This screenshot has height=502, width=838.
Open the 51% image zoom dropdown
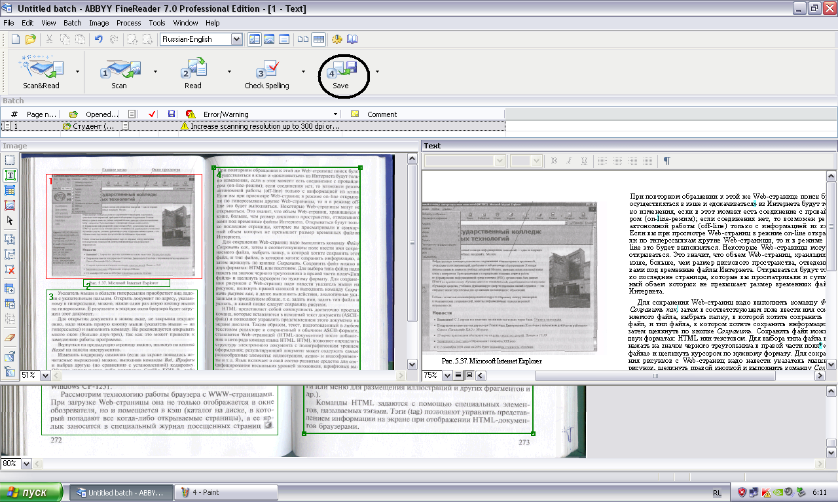tap(45, 375)
